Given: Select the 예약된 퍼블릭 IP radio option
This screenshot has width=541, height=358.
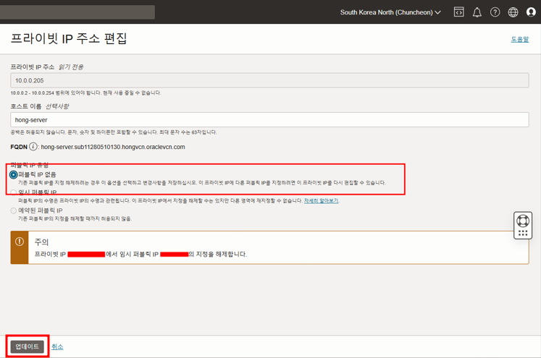Looking at the screenshot, I should (x=14, y=210).
